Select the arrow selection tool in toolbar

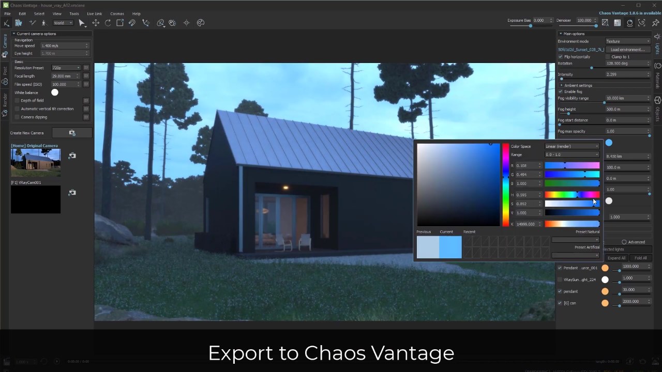82,23
